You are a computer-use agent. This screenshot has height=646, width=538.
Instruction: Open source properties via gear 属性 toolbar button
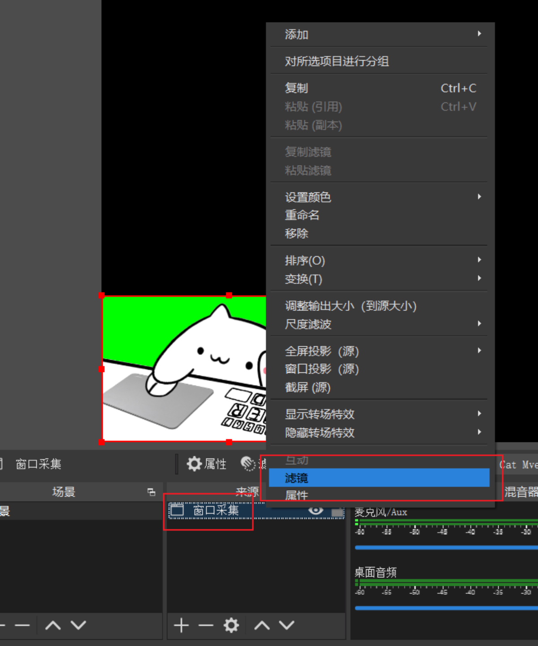click(x=207, y=464)
